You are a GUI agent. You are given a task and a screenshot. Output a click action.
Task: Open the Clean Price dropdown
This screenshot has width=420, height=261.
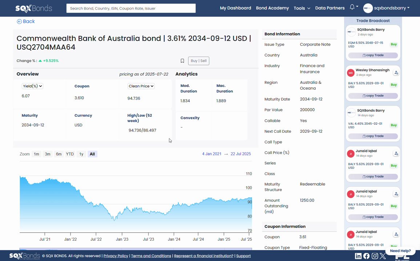click(x=141, y=86)
